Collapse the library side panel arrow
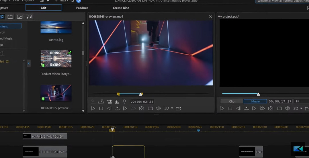This screenshot has width=309, height=158. point(29,63)
